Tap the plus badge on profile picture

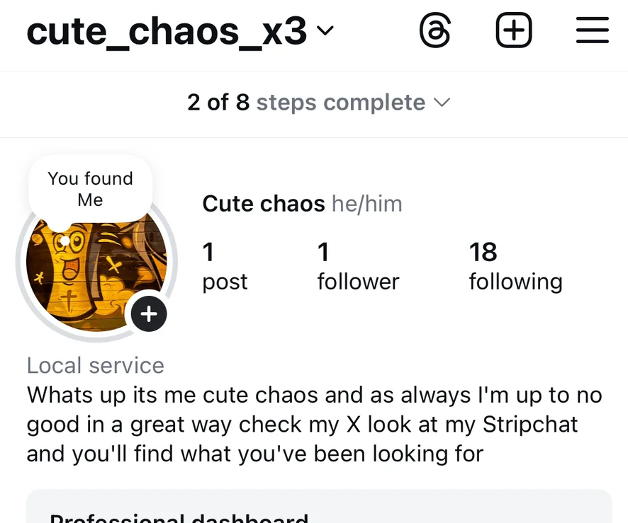point(148,314)
